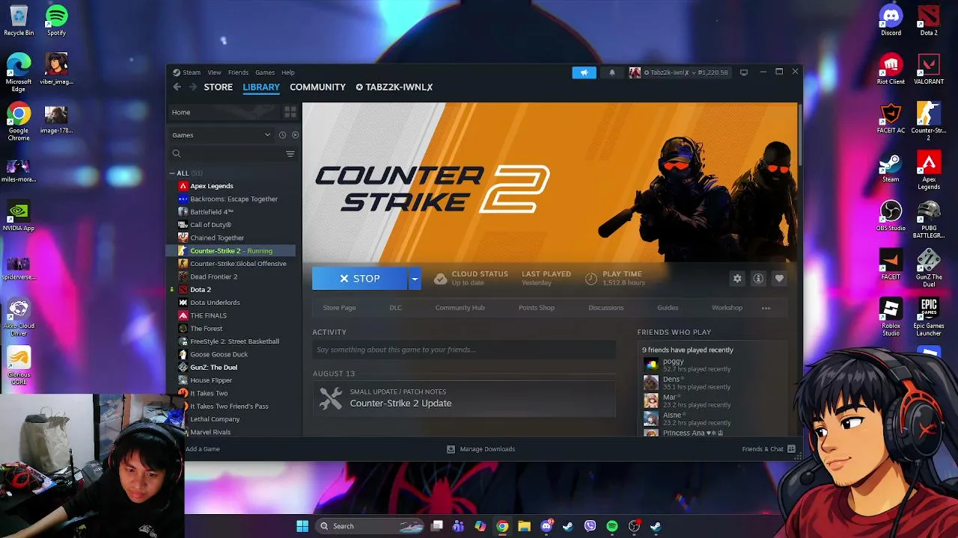Open the Guides link
Screen dimensions: 958x538
click(x=668, y=308)
